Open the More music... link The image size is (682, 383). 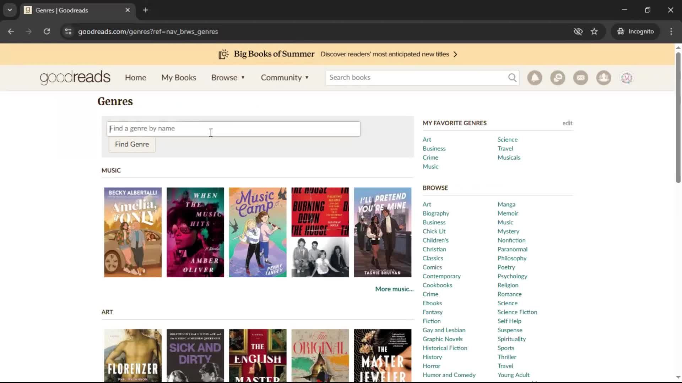click(x=394, y=289)
